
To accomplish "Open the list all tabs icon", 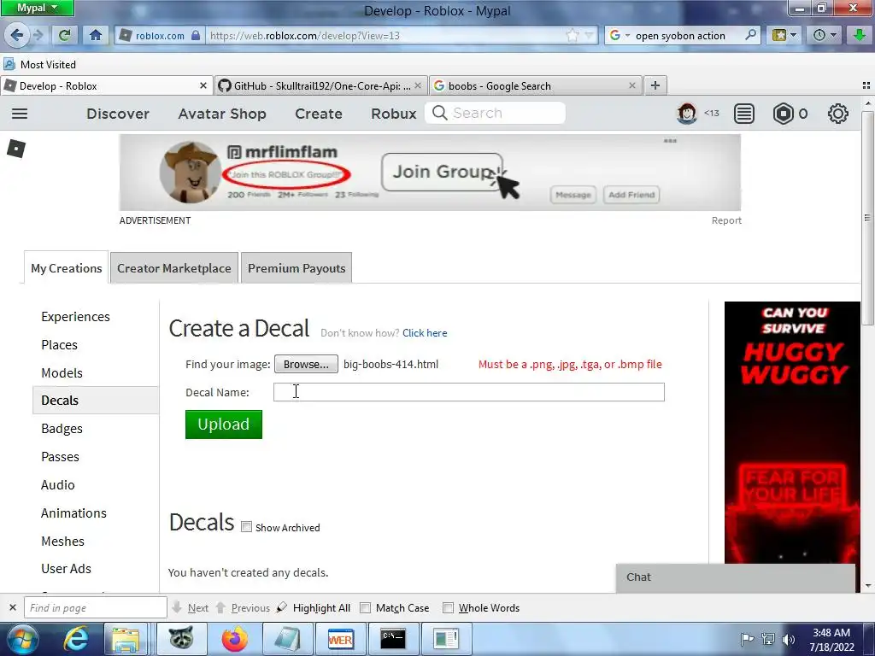I will point(866,85).
